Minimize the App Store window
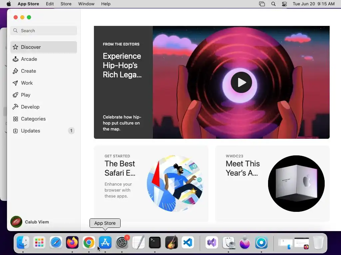The height and width of the screenshot is (255, 341). click(22, 17)
